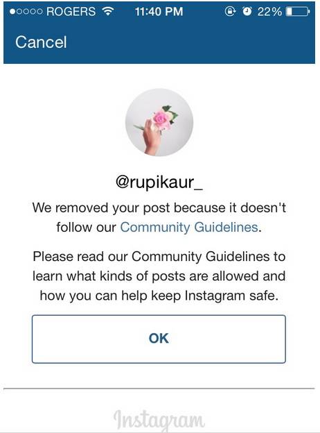Viewport: 320px width, 433px height.
Task: Tap the 'learn what kinds of posts' line
Action: click(x=159, y=276)
